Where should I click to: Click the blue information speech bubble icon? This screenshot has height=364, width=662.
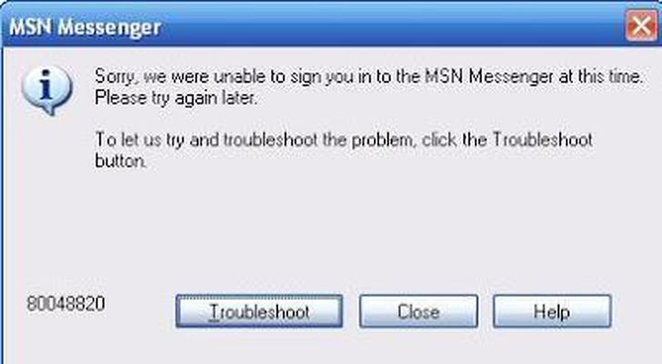click(x=47, y=90)
